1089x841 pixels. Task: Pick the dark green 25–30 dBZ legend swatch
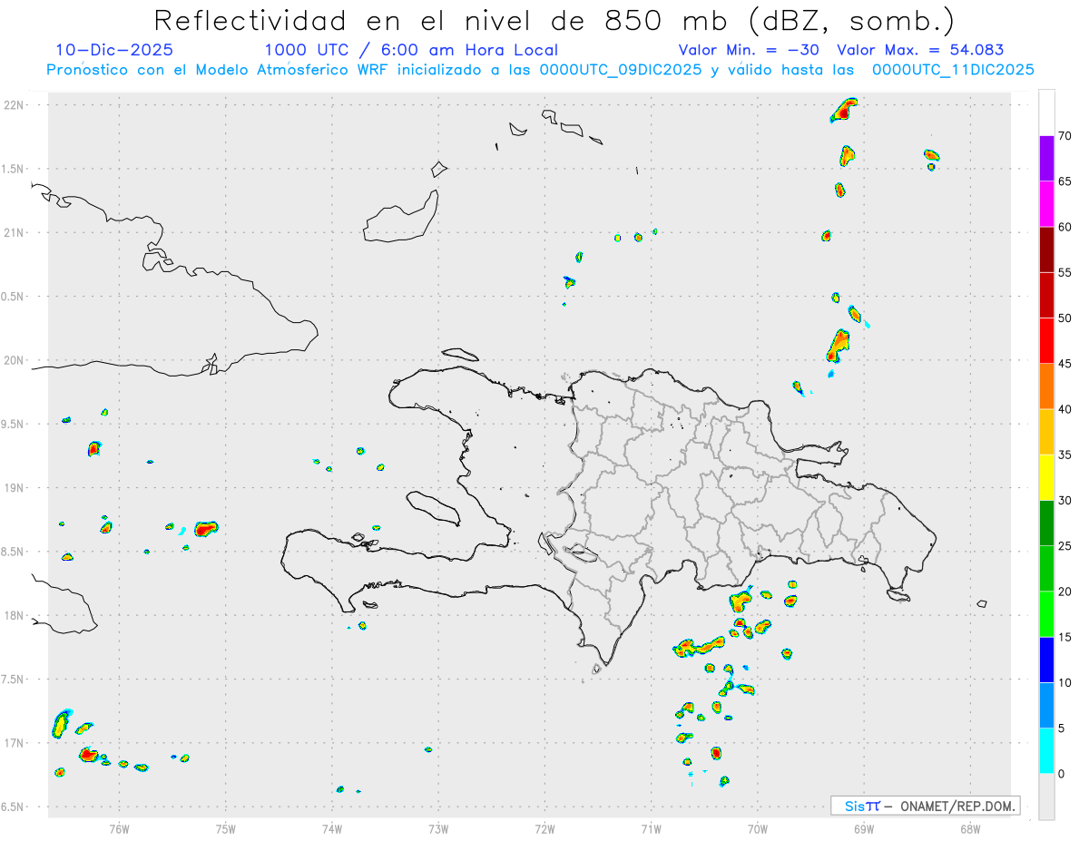coord(1046,523)
